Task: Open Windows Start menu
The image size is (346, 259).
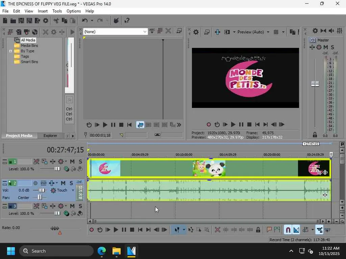Action: (11, 251)
